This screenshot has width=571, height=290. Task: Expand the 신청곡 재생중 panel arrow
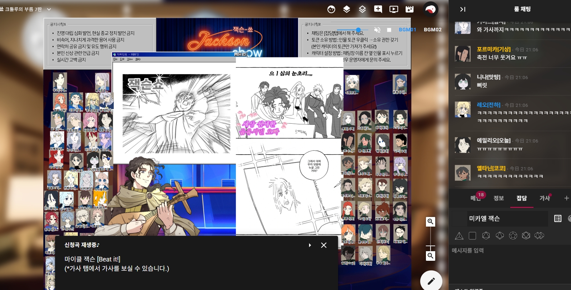click(310, 245)
